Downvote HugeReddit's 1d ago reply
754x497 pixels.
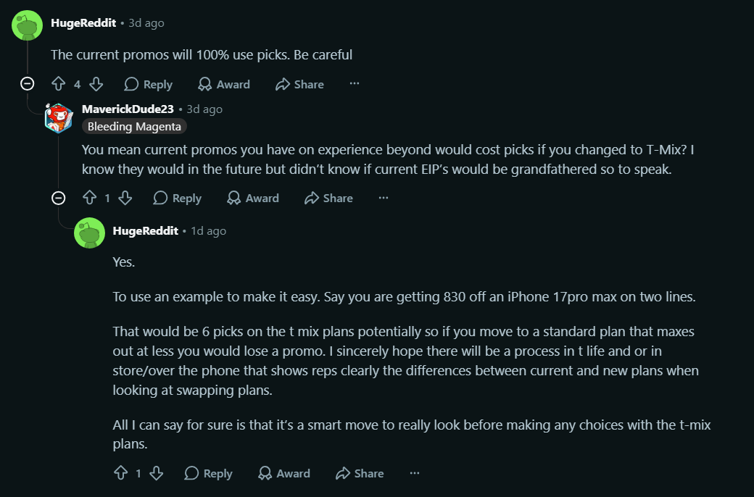click(x=157, y=473)
